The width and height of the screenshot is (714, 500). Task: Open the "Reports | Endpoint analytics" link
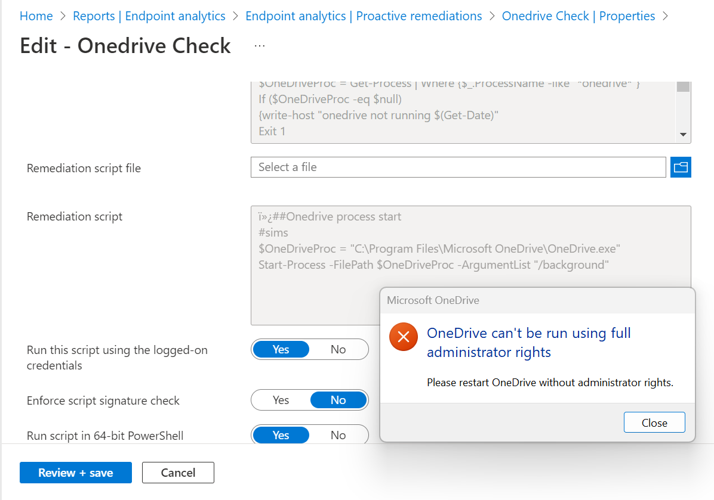(x=149, y=16)
